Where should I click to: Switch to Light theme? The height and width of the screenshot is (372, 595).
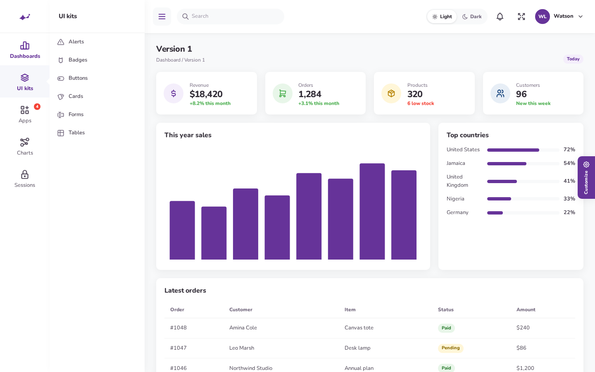click(442, 17)
